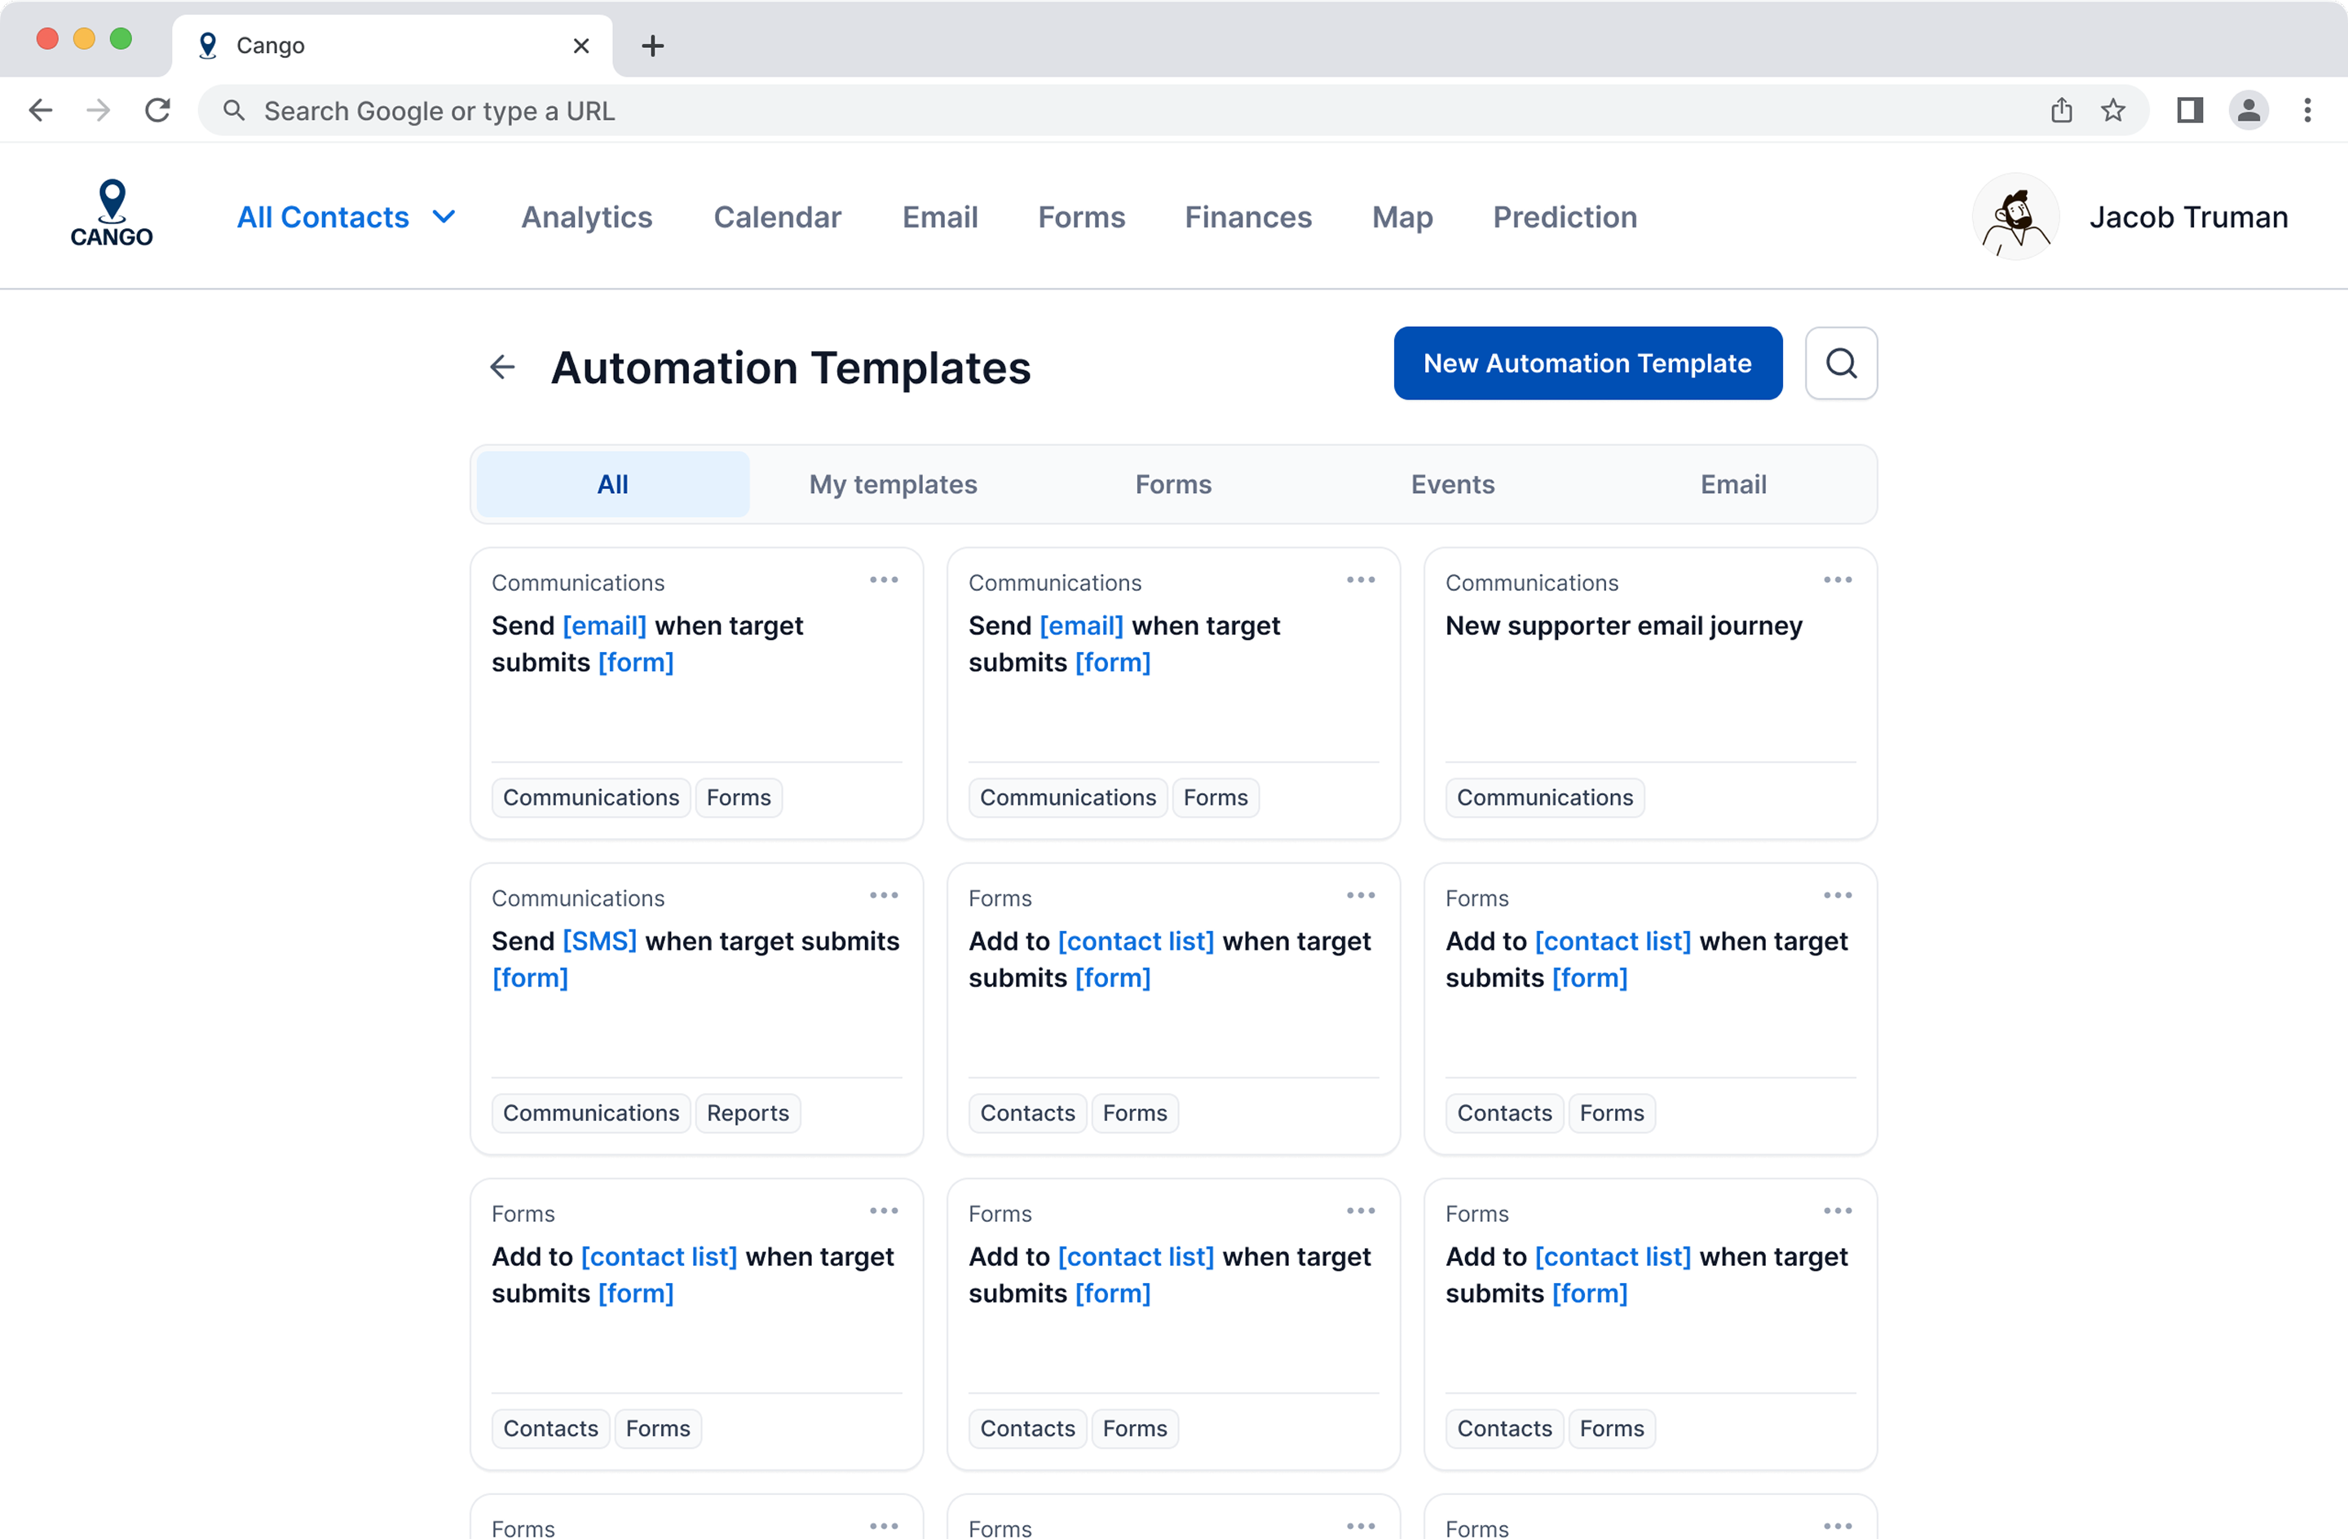Click the New Automation Template button
Screen dimensions: 2348x1539
point(1587,363)
